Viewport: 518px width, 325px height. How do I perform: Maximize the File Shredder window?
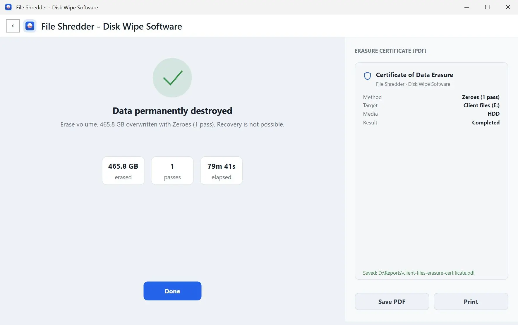point(487,7)
